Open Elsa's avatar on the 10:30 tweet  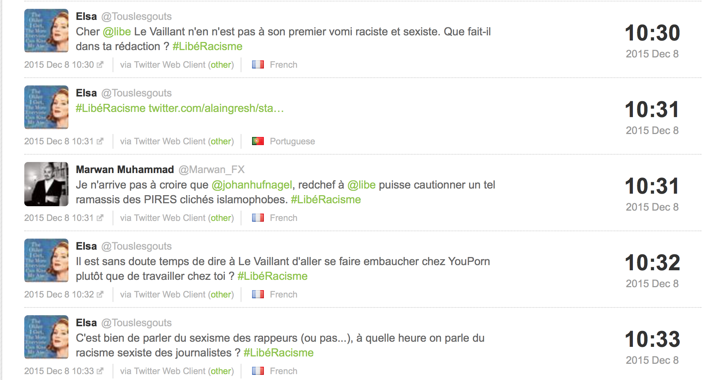tap(46, 31)
